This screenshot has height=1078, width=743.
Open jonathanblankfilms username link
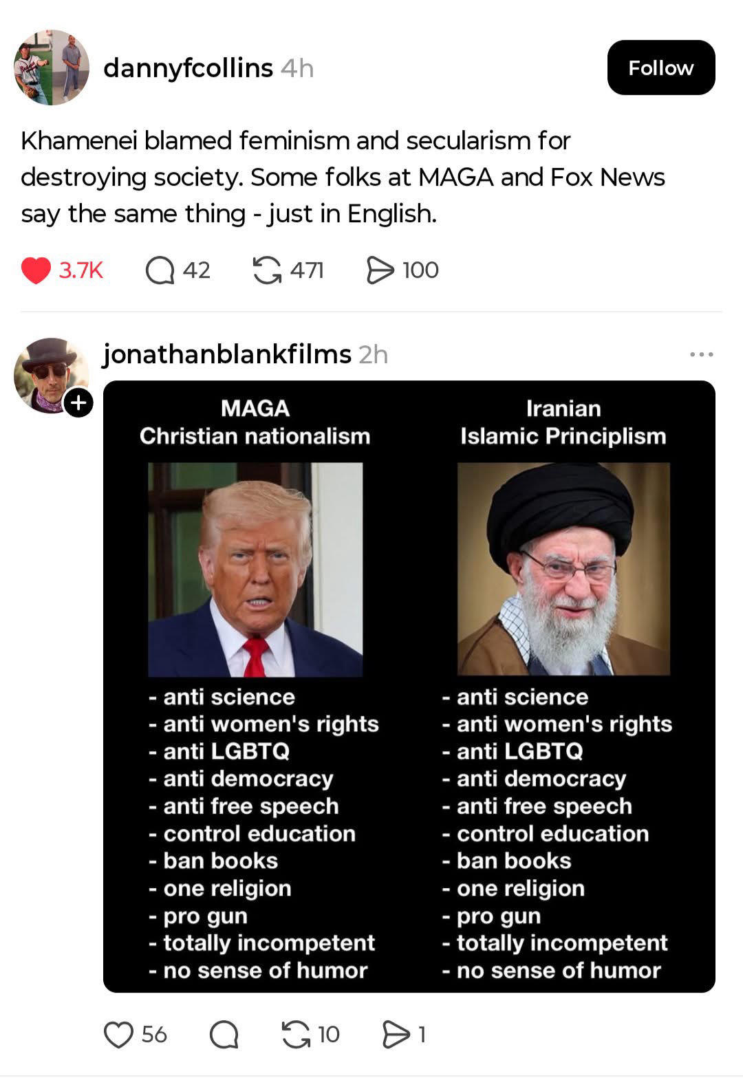(227, 354)
